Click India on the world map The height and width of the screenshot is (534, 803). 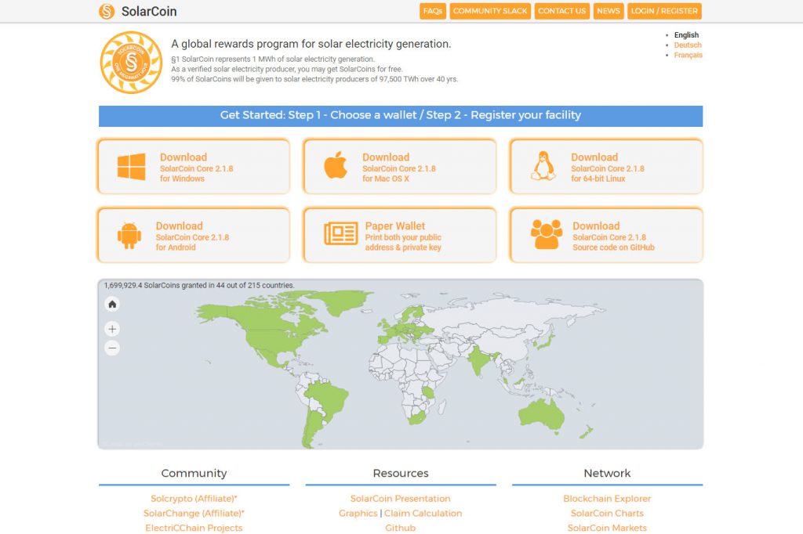[x=478, y=359]
